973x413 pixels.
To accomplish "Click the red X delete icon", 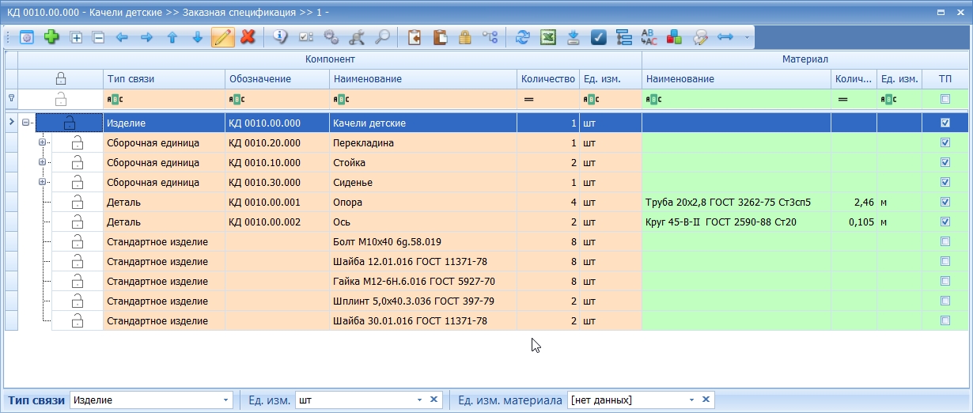I will click(248, 37).
